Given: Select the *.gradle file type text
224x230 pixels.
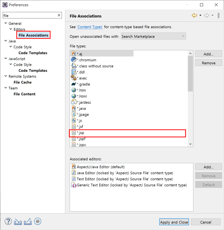Looking at the screenshot, I should tap(84, 84).
